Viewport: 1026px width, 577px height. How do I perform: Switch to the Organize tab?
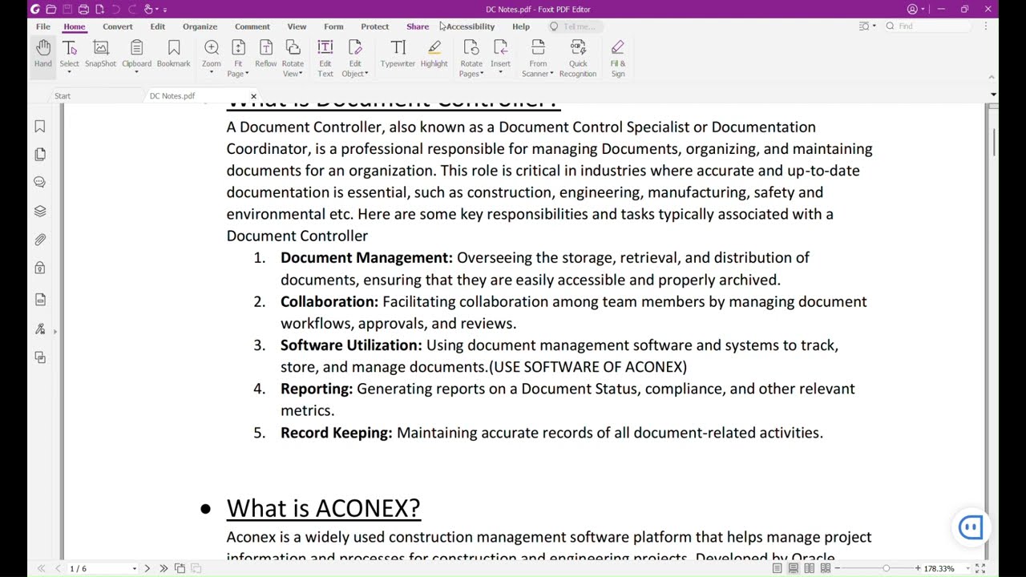pyautogui.click(x=200, y=26)
